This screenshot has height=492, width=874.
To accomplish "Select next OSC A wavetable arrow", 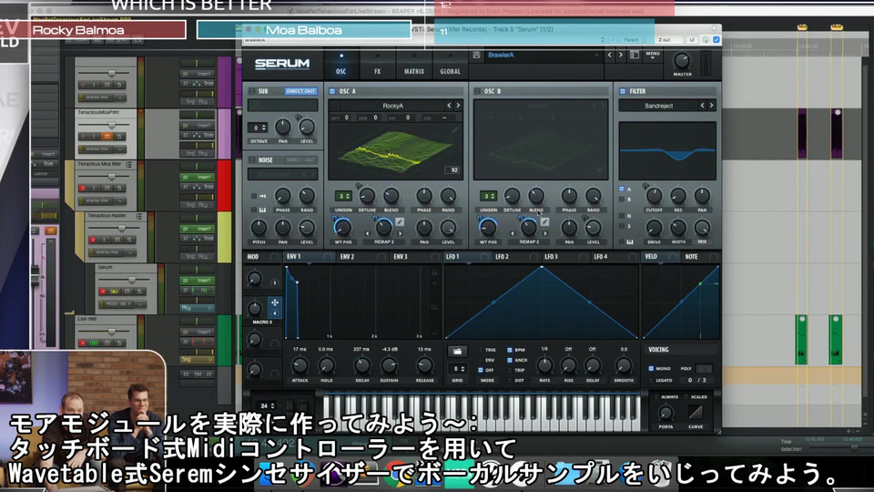I will click(x=458, y=106).
